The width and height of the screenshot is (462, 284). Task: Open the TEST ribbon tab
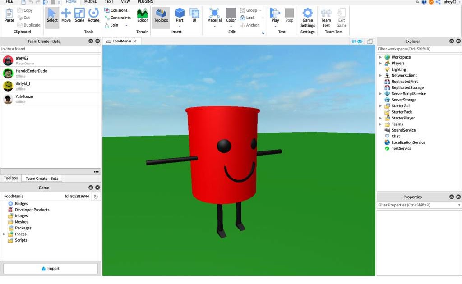109,2
